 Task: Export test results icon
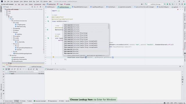point(34,69)
